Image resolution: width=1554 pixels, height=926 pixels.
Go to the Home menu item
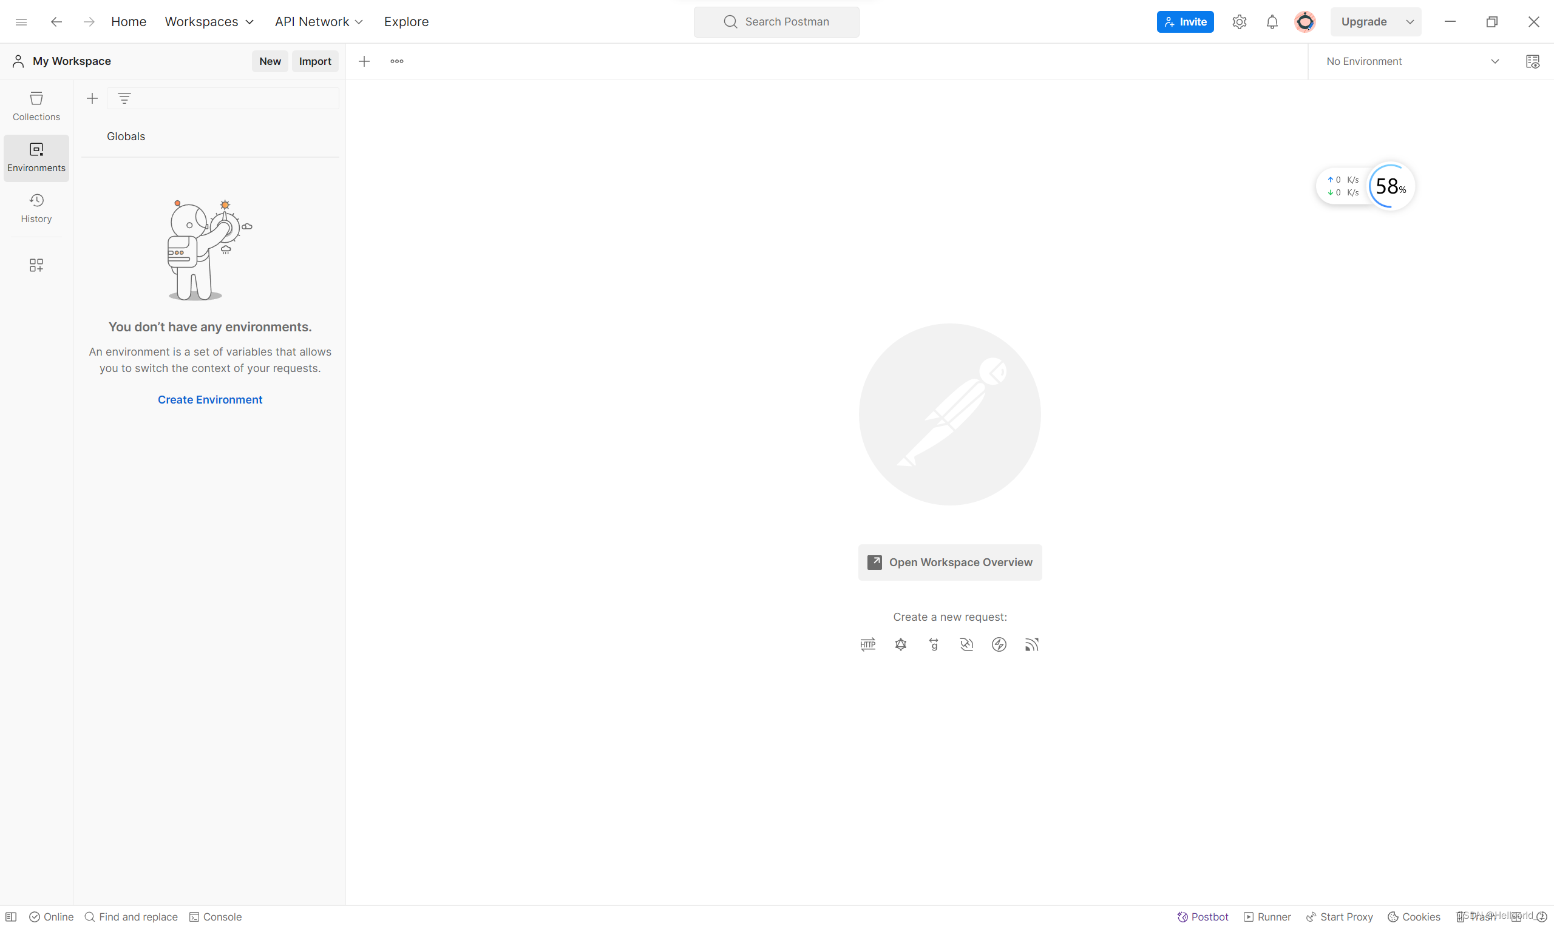129,22
